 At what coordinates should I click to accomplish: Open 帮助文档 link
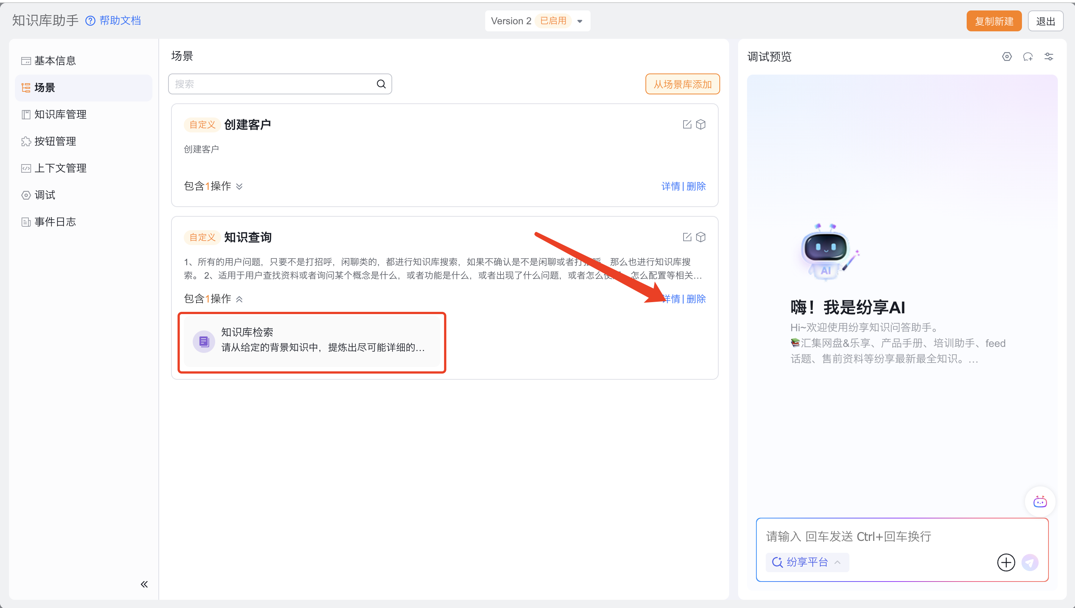(120, 21)
